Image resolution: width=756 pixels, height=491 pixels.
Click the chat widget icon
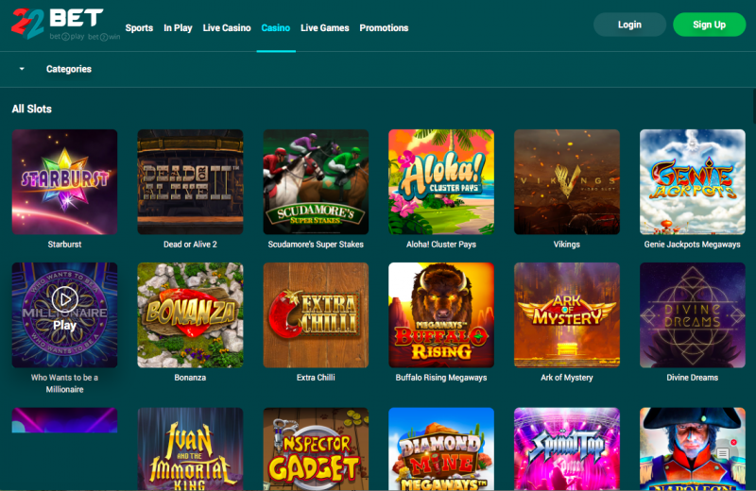point(722,454)
